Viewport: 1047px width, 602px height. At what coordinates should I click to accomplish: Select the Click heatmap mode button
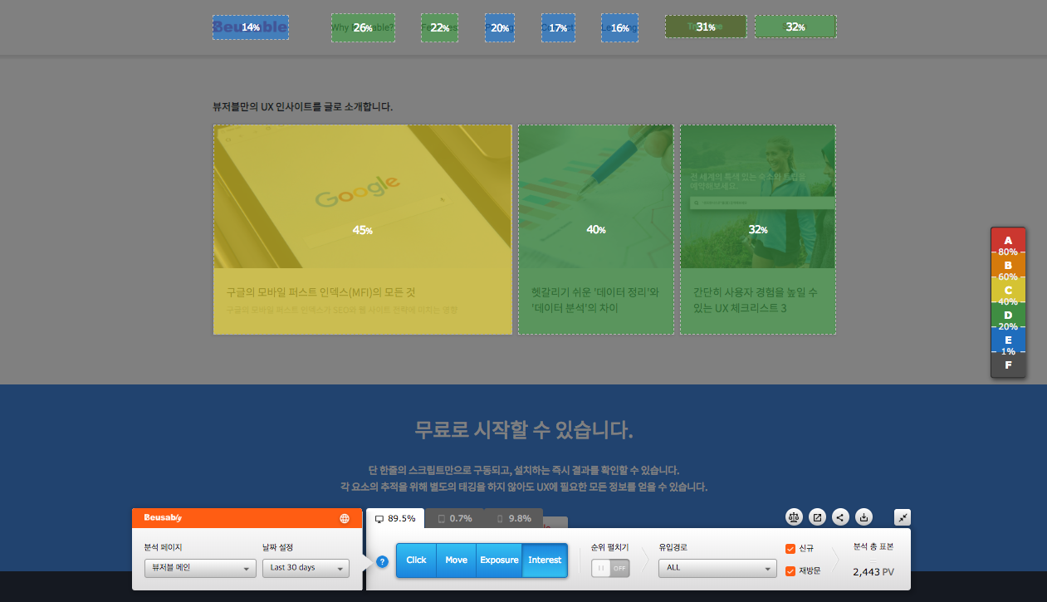coord(415,560)
